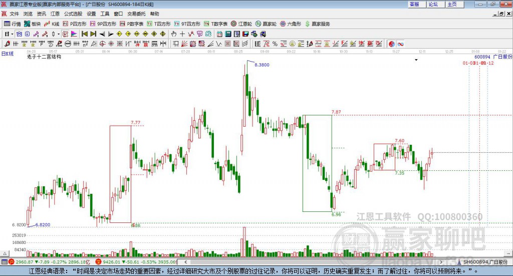The width and height of the screenshot is (513, 276).
Task: Click the zigzag wave line tool
Action: click(x=219, y=44)
